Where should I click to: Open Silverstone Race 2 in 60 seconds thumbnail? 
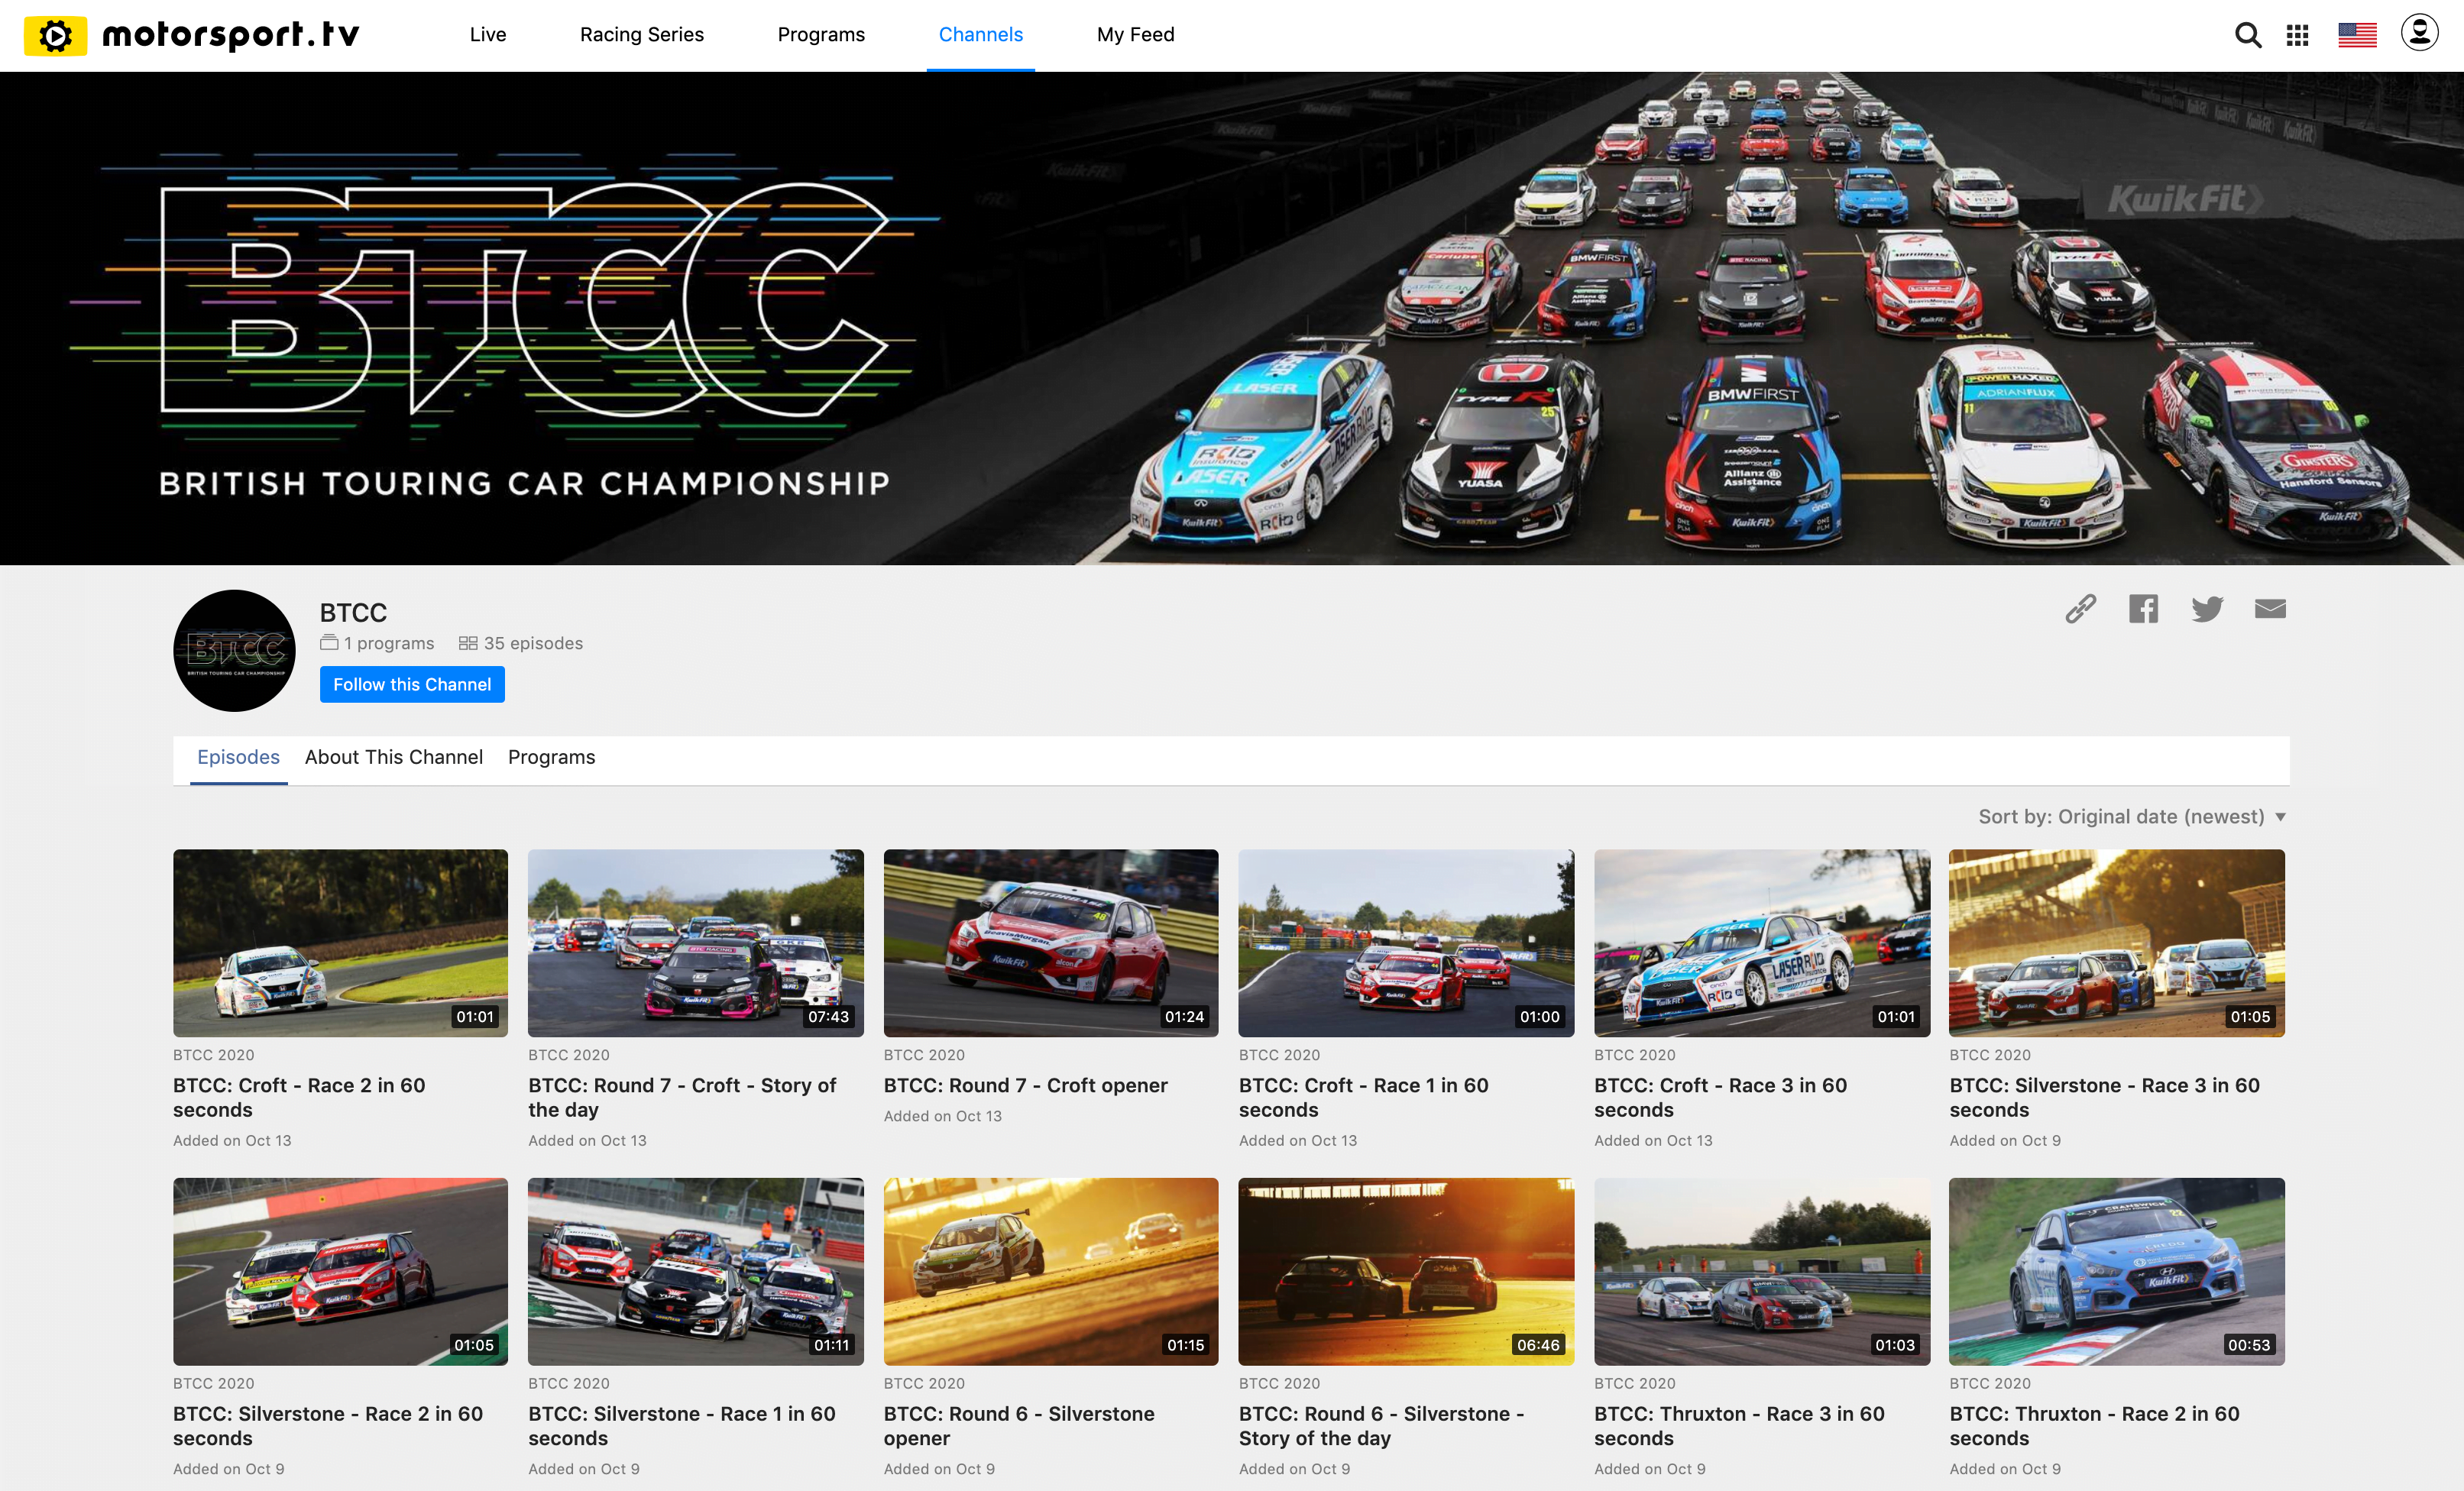click(340, 1272)
